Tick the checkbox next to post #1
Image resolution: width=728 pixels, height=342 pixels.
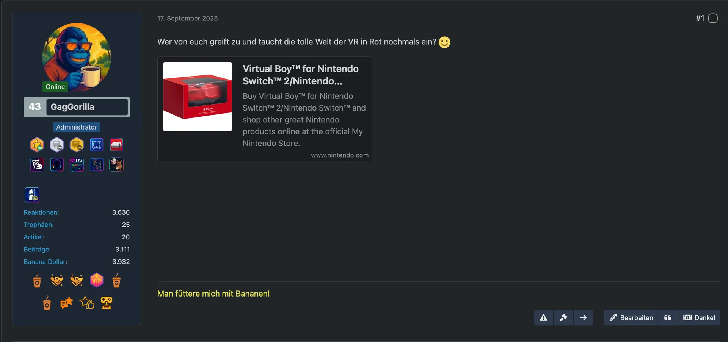pos(713,18)
